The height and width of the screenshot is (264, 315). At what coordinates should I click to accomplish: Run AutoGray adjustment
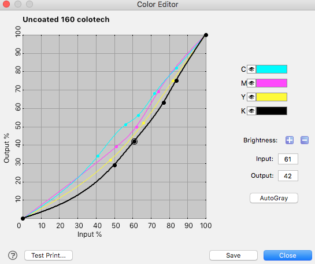pos(274,198)
